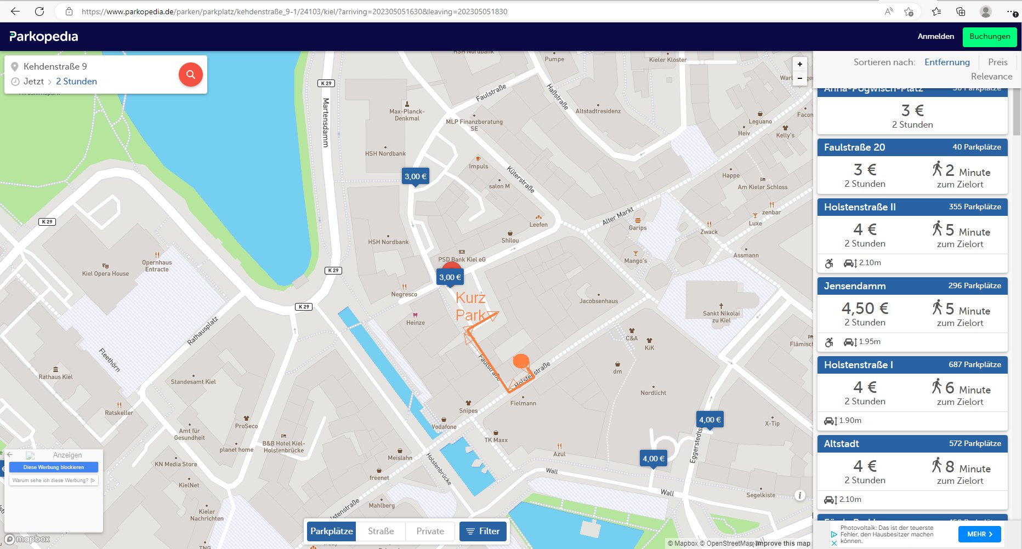This screenshot has width=1022, height=549.
Task: Add page to favorites star icon
Action: tap(909, 12)
